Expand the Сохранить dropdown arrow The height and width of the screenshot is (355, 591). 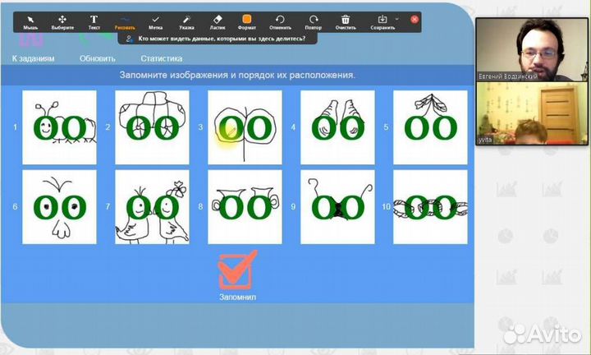(397, 18)
